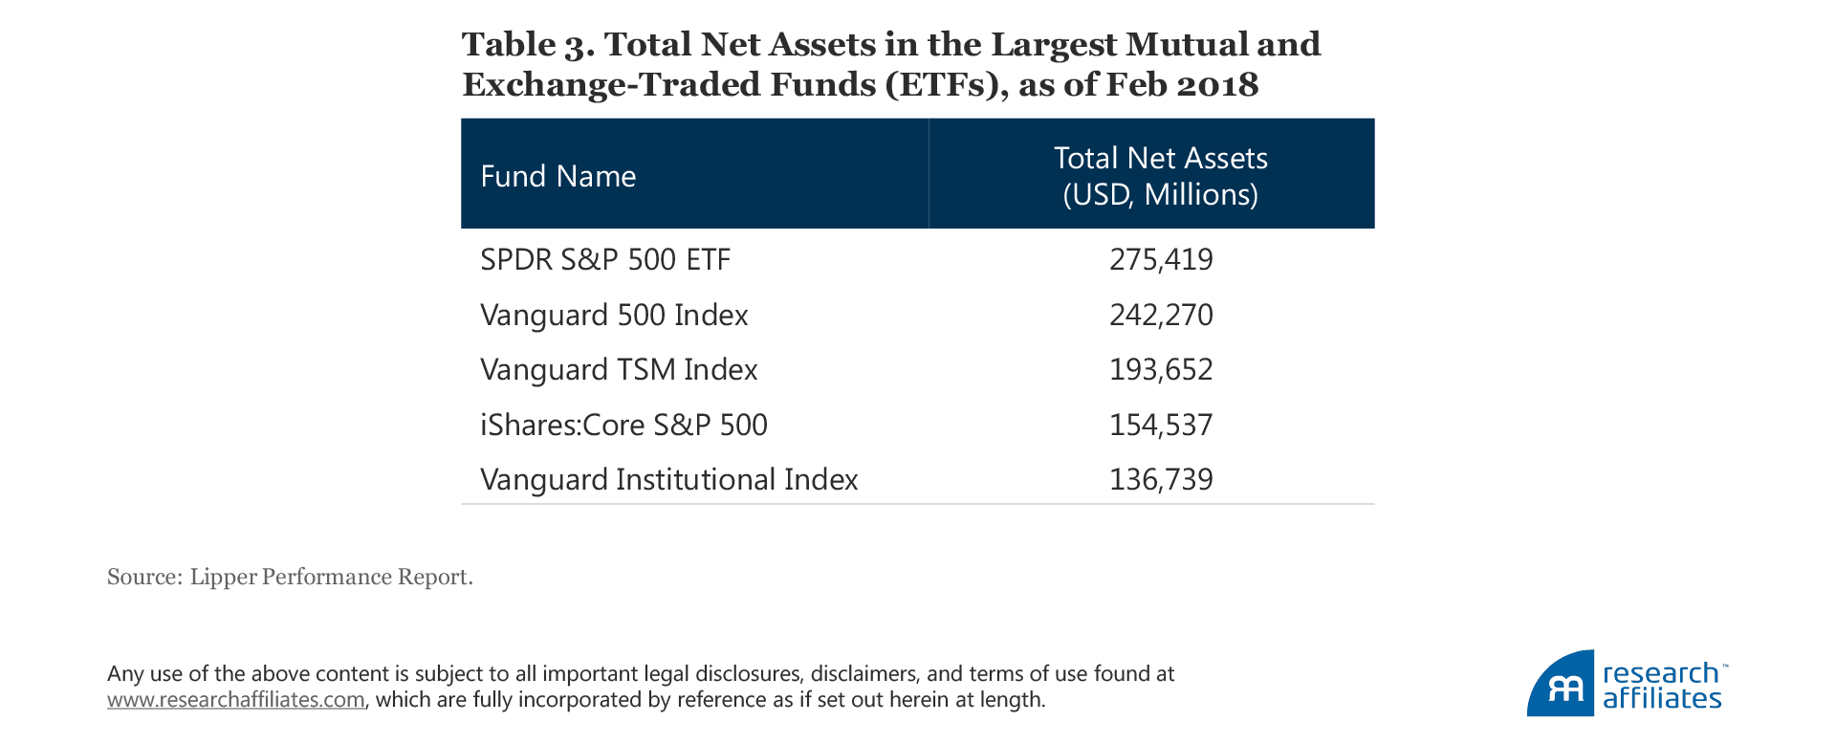Screen dimensions: 1836x744
Task: Select the Vanguard TSM Index fund name
Action: pos(619,370)
